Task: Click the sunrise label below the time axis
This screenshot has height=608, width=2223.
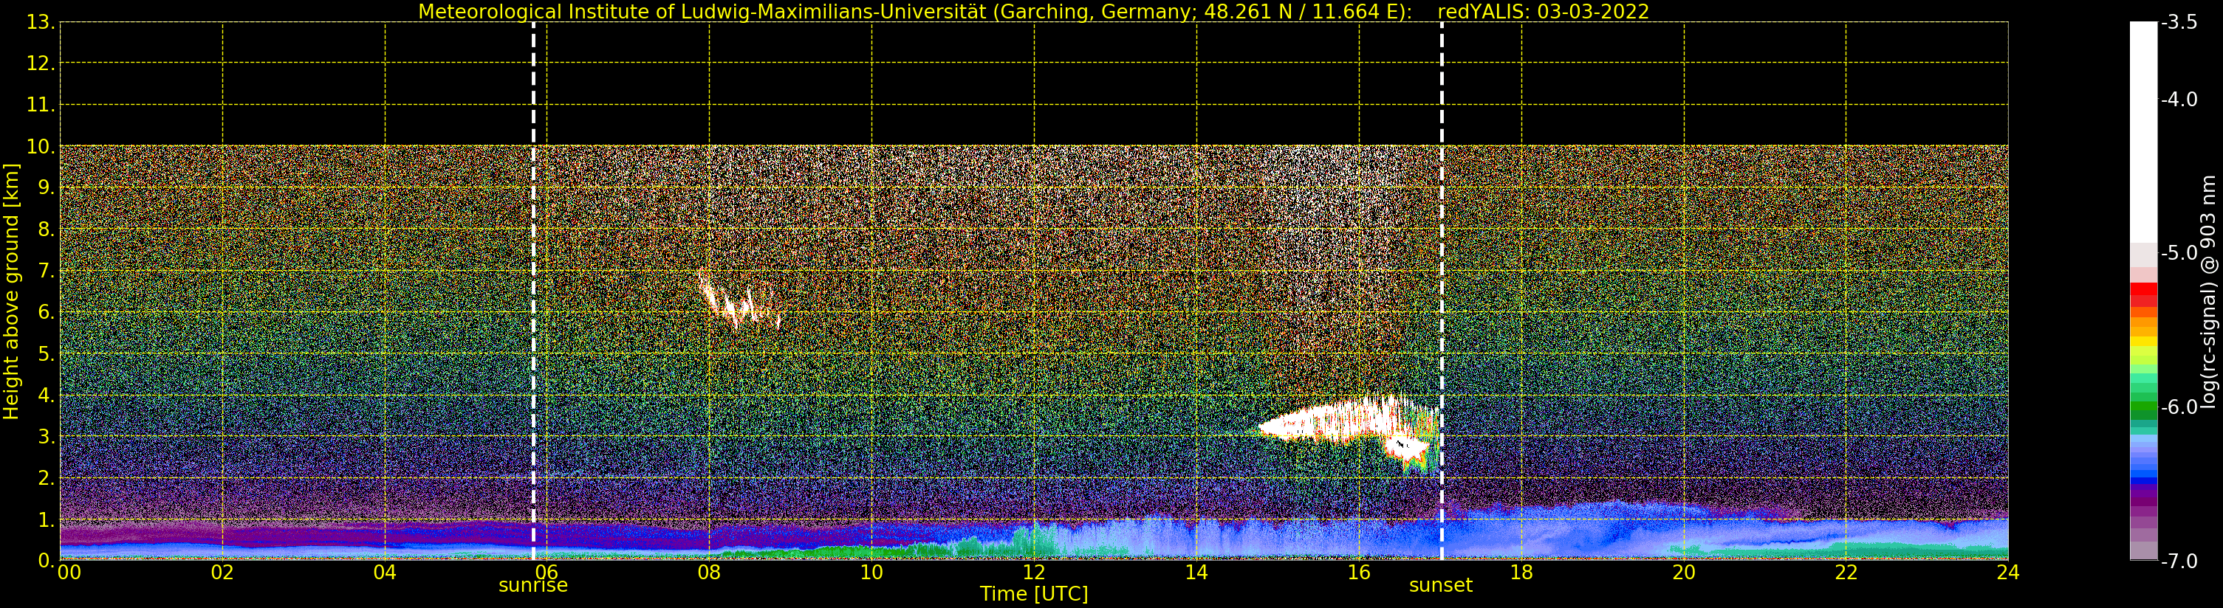Action: (x=533, y=586)
